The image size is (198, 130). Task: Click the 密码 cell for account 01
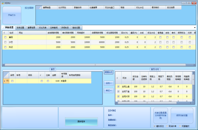(33, 81)
